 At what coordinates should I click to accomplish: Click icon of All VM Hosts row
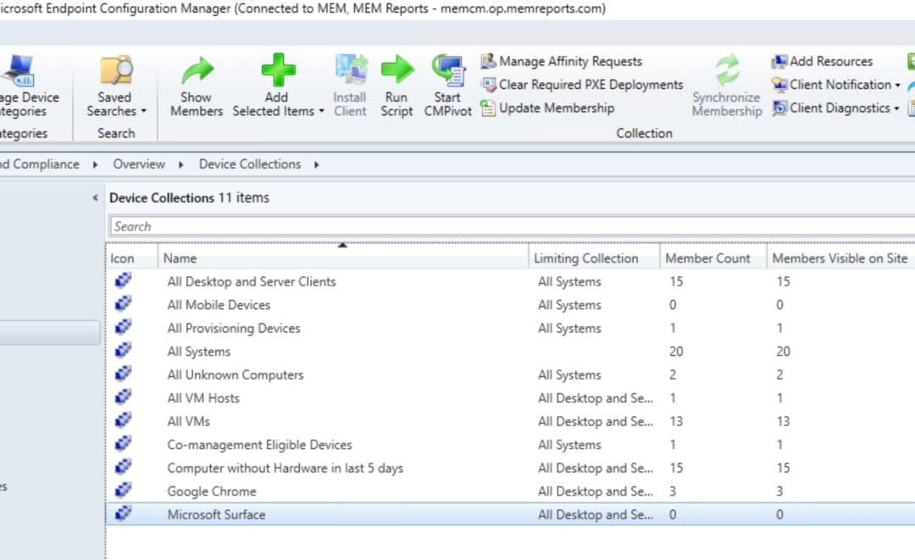coord(123,397)
